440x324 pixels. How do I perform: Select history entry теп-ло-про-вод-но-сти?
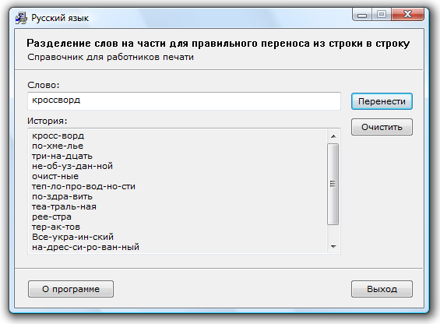(83, 186)
